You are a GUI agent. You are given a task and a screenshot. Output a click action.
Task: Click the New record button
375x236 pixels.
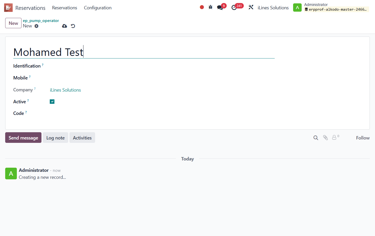tap(13, 23)
